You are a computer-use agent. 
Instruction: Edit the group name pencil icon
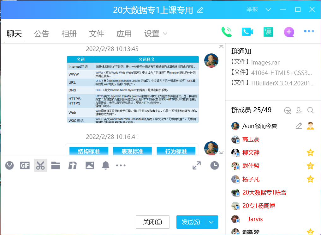coord(200,10)
